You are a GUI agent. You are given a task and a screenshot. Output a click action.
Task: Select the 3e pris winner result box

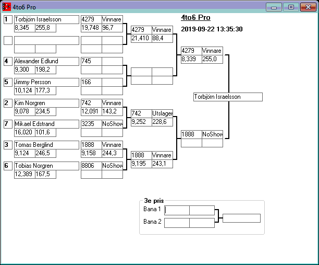click(241, 218)
